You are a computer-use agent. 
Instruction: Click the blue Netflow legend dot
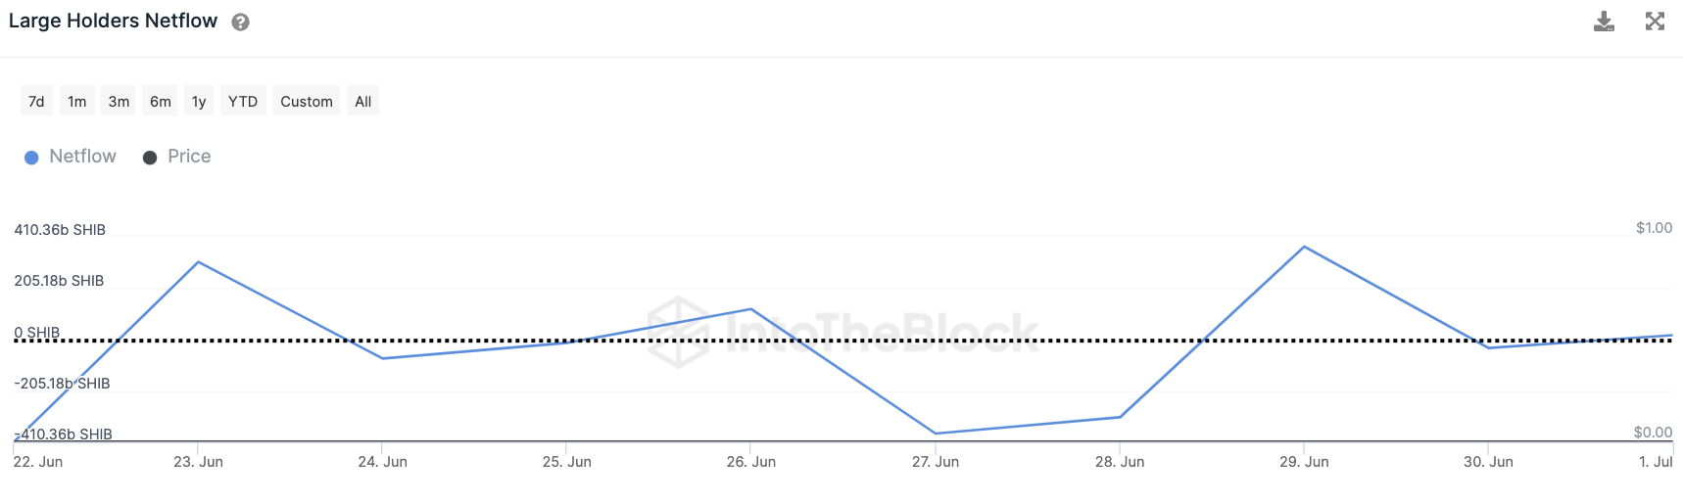[x=31, y=158]
